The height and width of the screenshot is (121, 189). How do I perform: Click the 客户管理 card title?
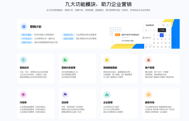[x=150, y=68]
